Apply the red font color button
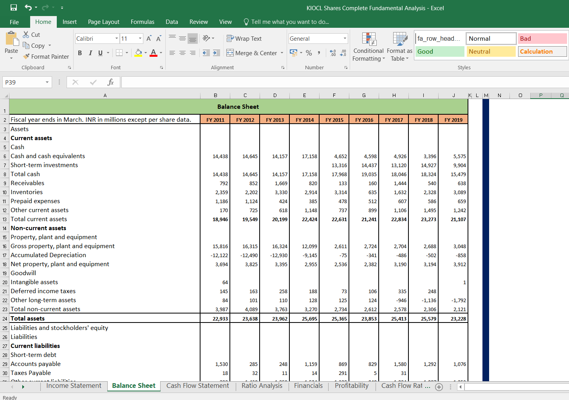The height and width of the screenshot is (400, 569). pos(154,53)
